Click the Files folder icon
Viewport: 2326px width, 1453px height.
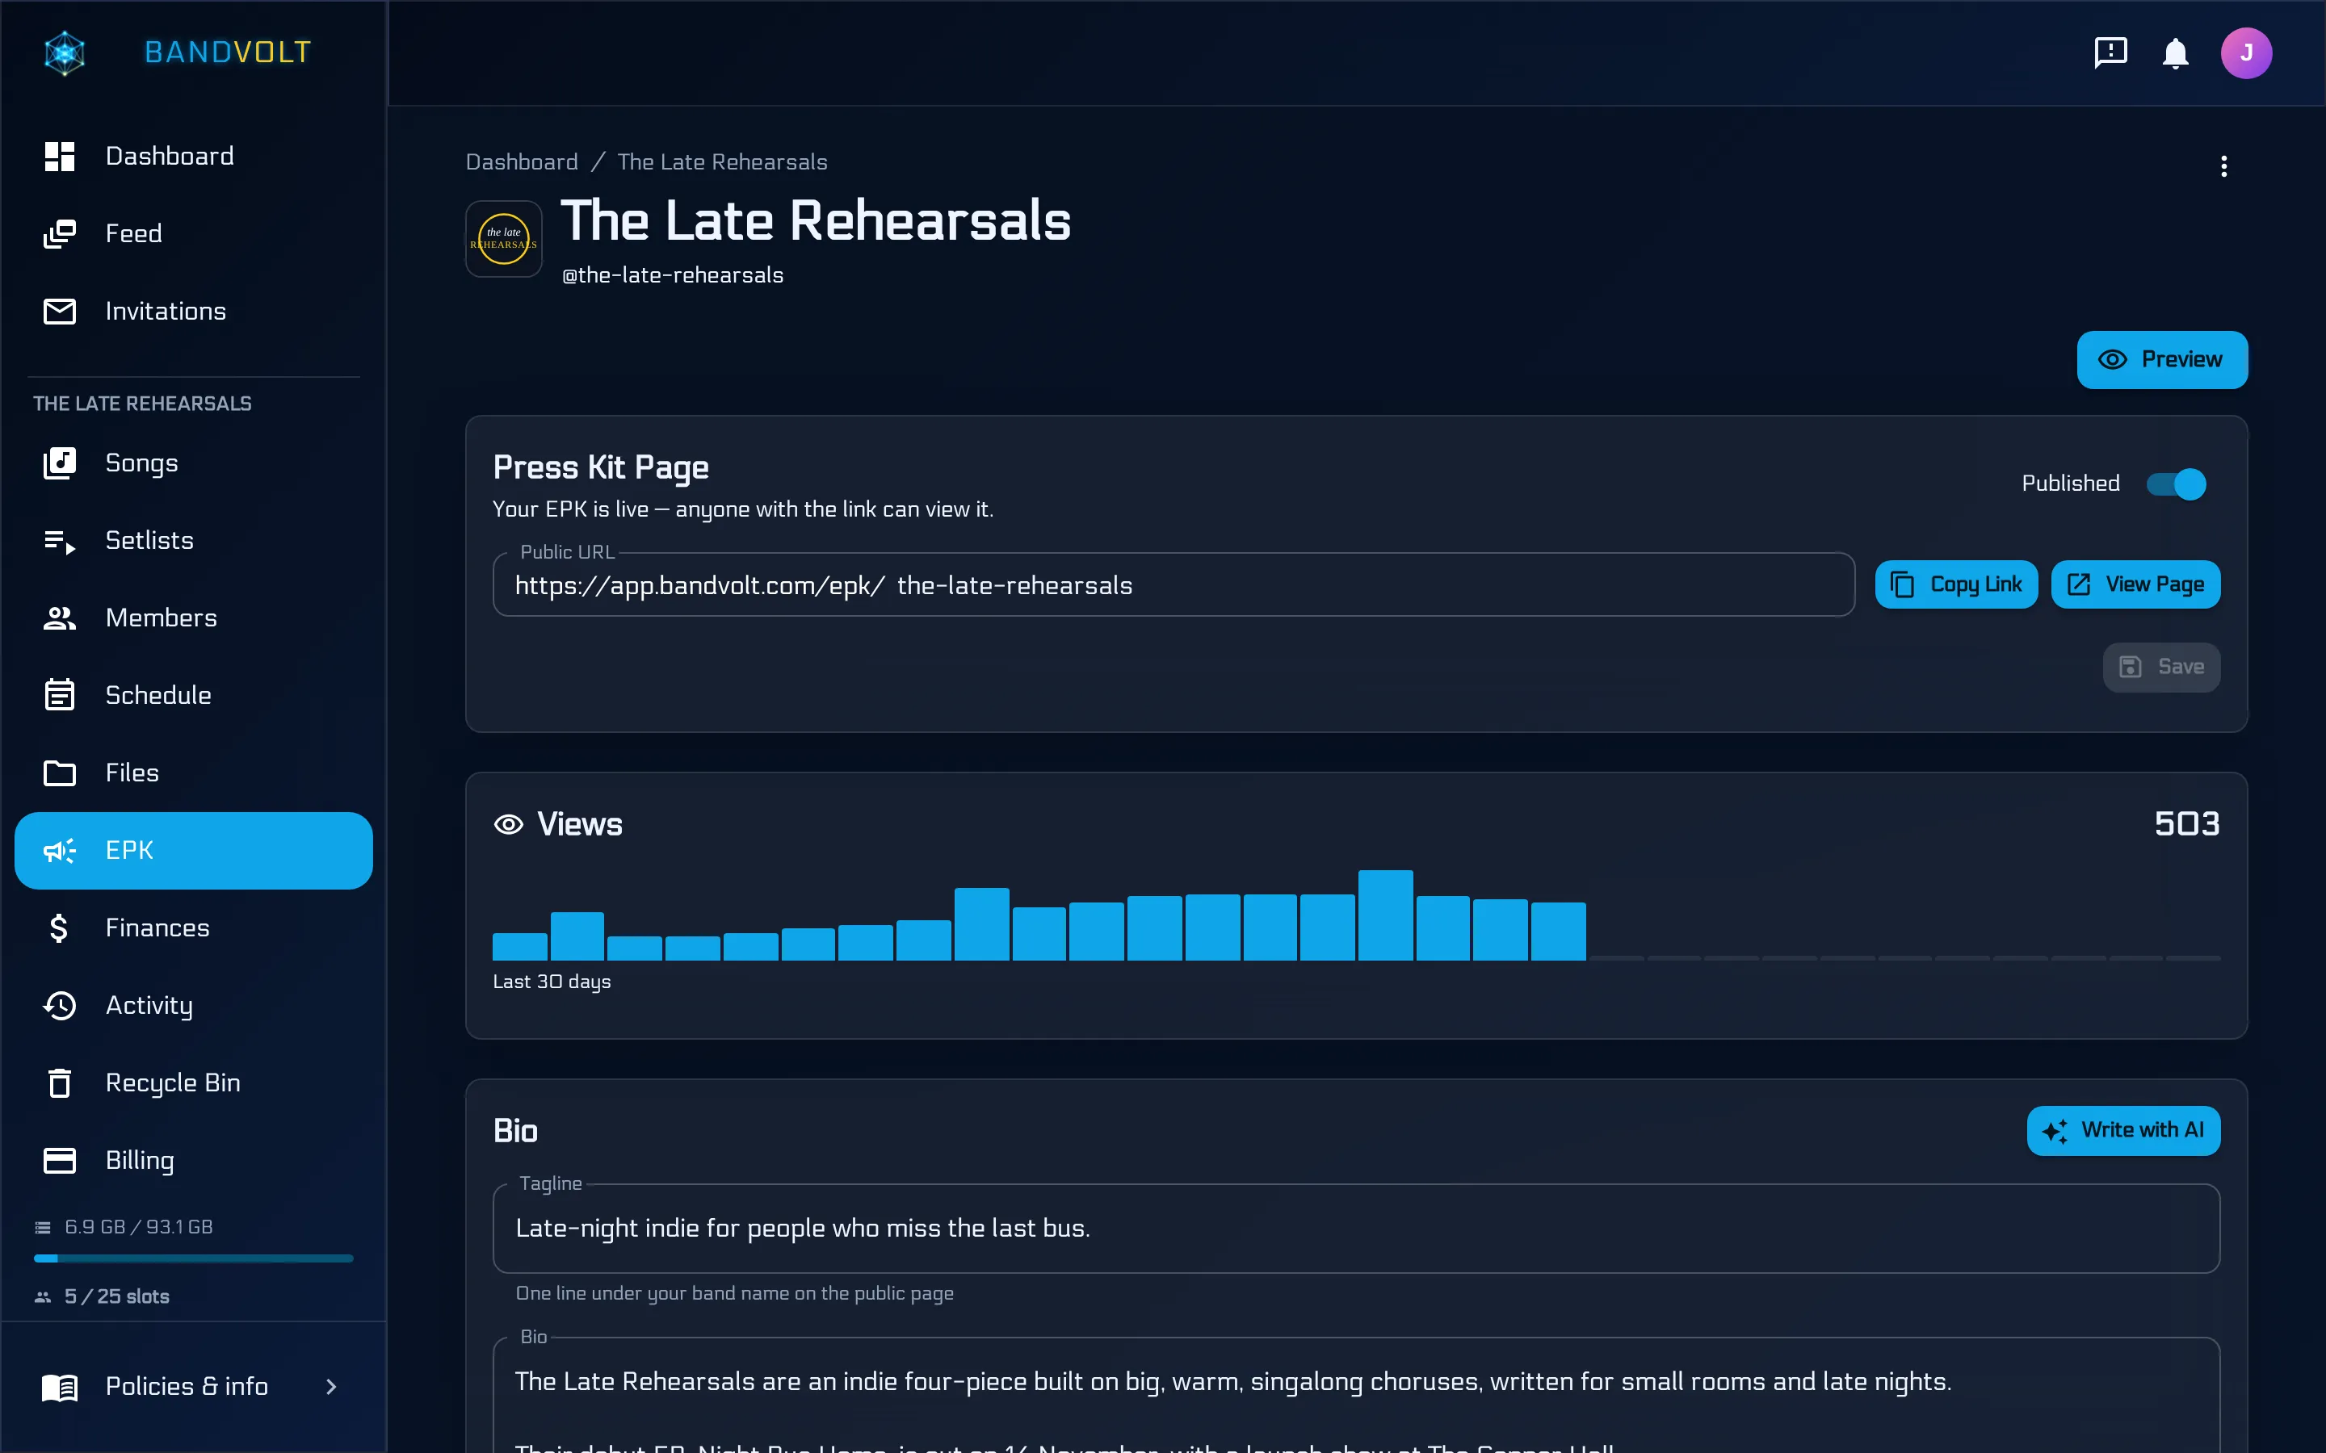pyautogui.click(x=60, y=773)
